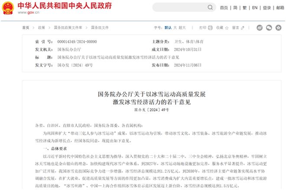Open 首页 in the top navigation

point(224,8)
